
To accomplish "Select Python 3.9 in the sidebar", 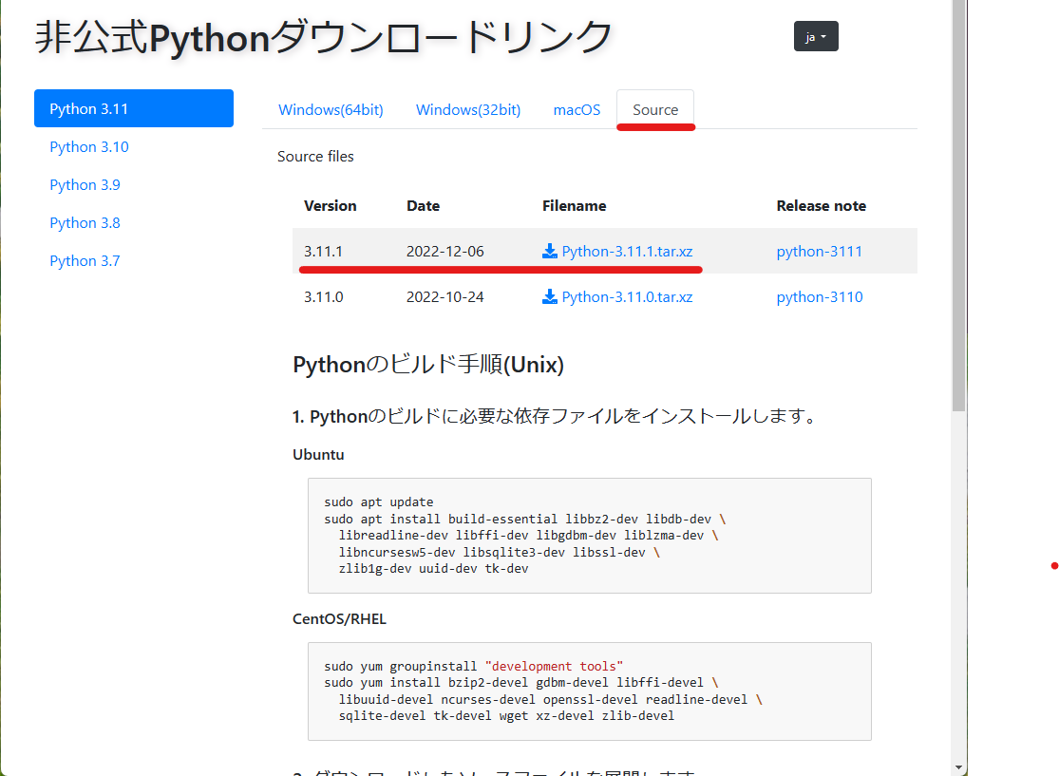I will tap(85, 184).
